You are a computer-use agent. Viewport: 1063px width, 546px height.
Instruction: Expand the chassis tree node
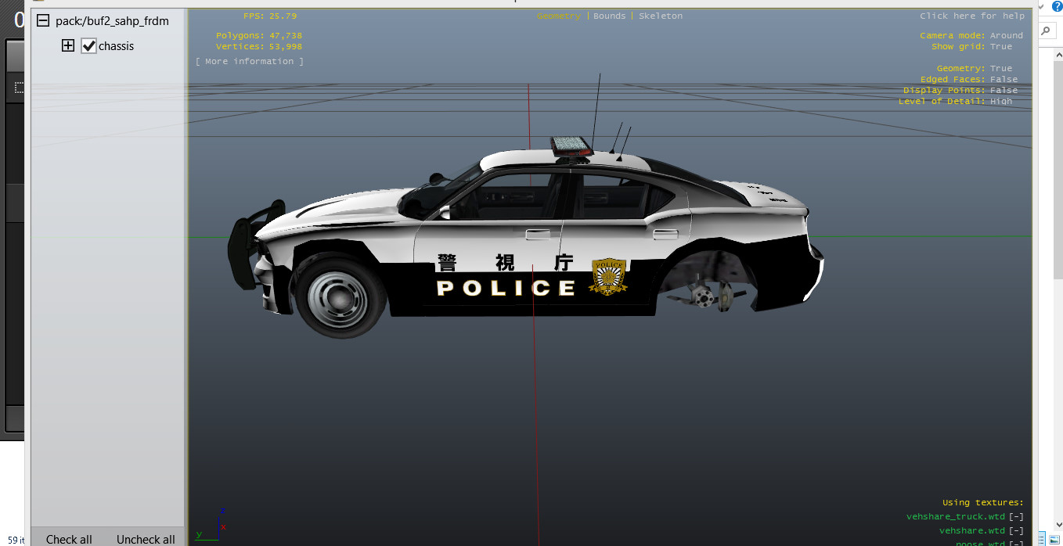tap(68, 46)
